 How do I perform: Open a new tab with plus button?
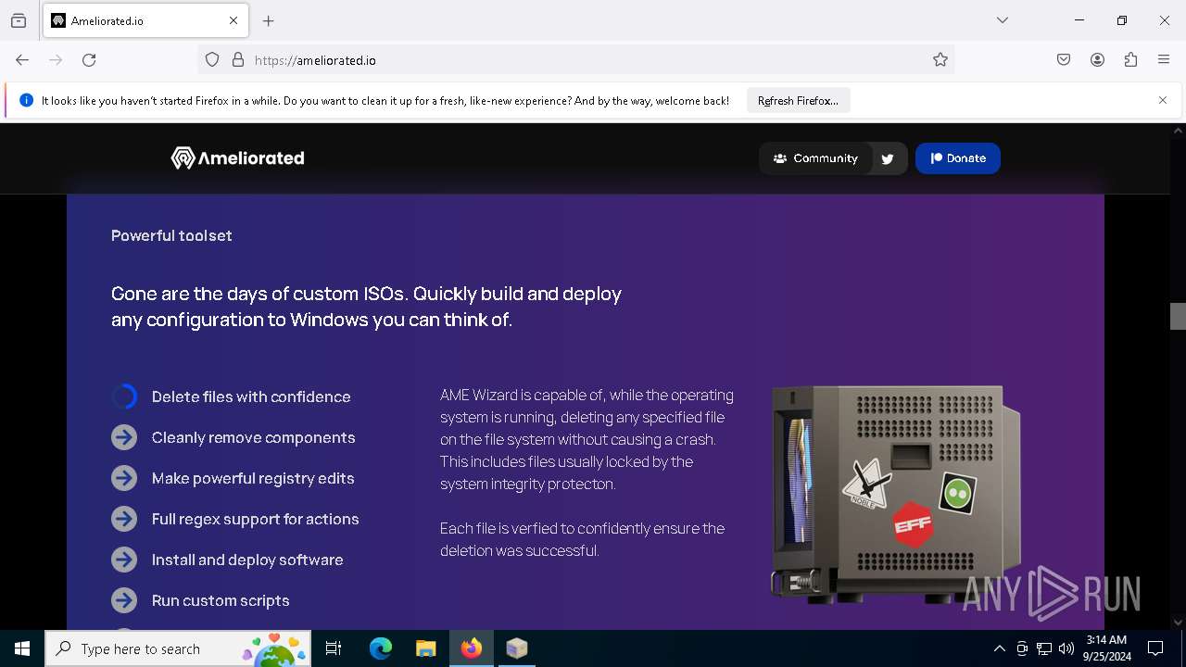pos(269,20)
